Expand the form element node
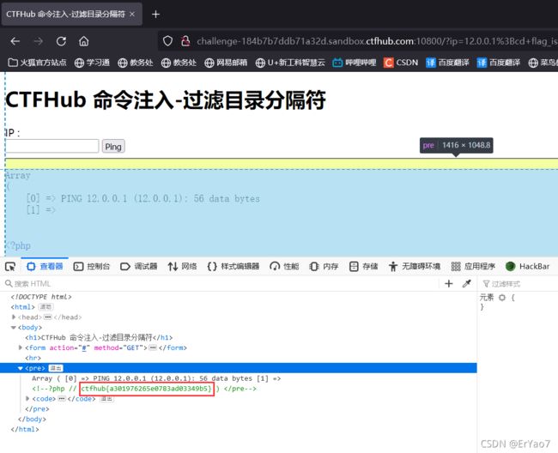This screenshot has height=453, width=558. click(21, 347)
